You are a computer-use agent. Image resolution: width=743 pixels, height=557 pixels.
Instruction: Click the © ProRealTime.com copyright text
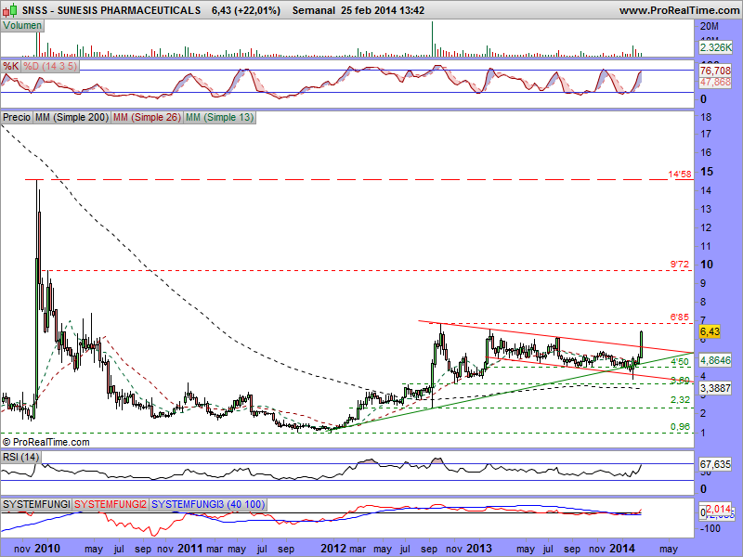[46, 442]
